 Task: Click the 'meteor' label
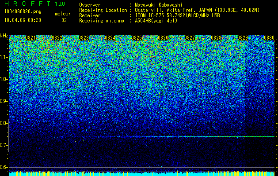coord(63,14)
